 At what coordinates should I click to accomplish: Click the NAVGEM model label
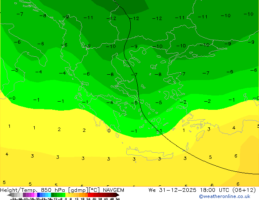coord(114,190)
